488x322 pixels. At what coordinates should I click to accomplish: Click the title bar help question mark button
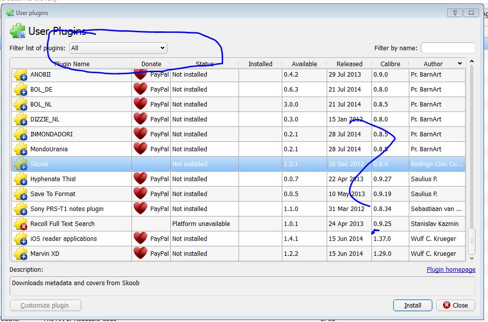(x=455, y=13)
